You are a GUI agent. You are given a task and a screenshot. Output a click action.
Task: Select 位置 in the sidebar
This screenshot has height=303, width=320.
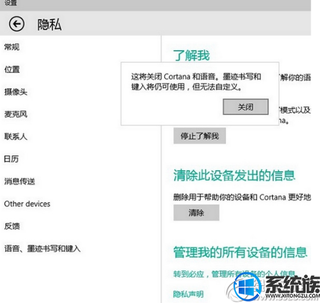tap(12, 70)
